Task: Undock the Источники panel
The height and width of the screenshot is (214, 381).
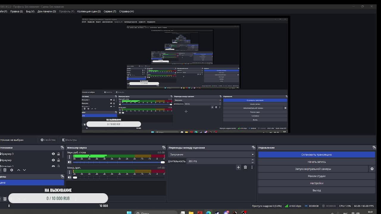Action: [x=62, y=148]
